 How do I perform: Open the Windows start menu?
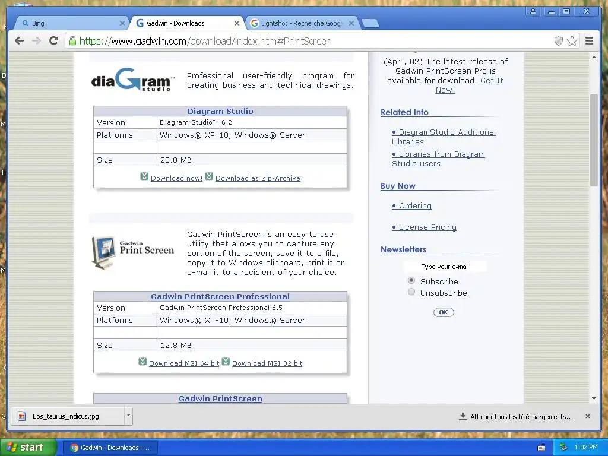(27, 448)
